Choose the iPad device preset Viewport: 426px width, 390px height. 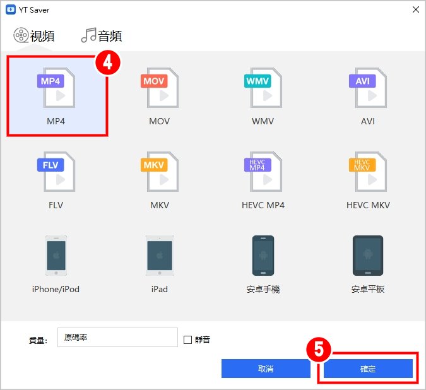(x=160, y=256)
